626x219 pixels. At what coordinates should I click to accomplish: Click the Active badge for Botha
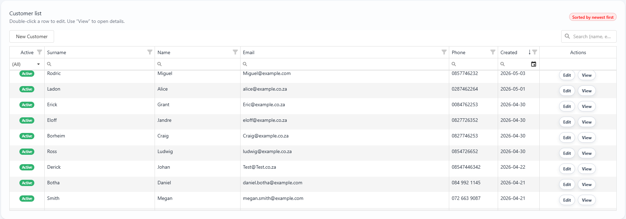[x=27, y=183]
